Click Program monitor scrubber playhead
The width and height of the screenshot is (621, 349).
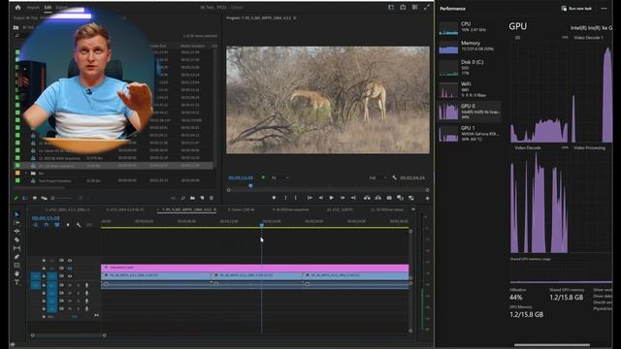tap(250, 185)
